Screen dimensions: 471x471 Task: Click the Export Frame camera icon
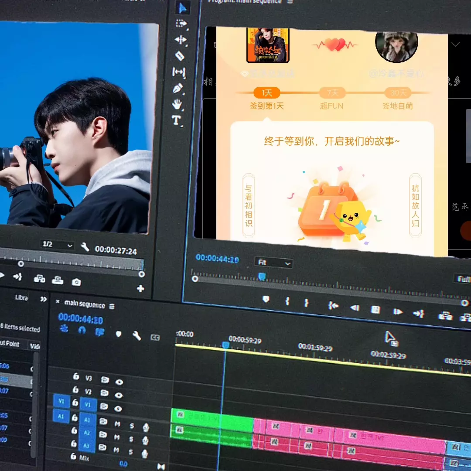(x=76, y=282)
